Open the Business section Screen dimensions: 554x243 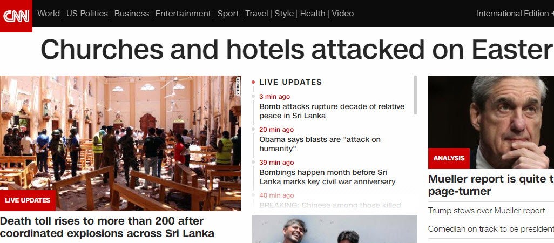point(131,13)
